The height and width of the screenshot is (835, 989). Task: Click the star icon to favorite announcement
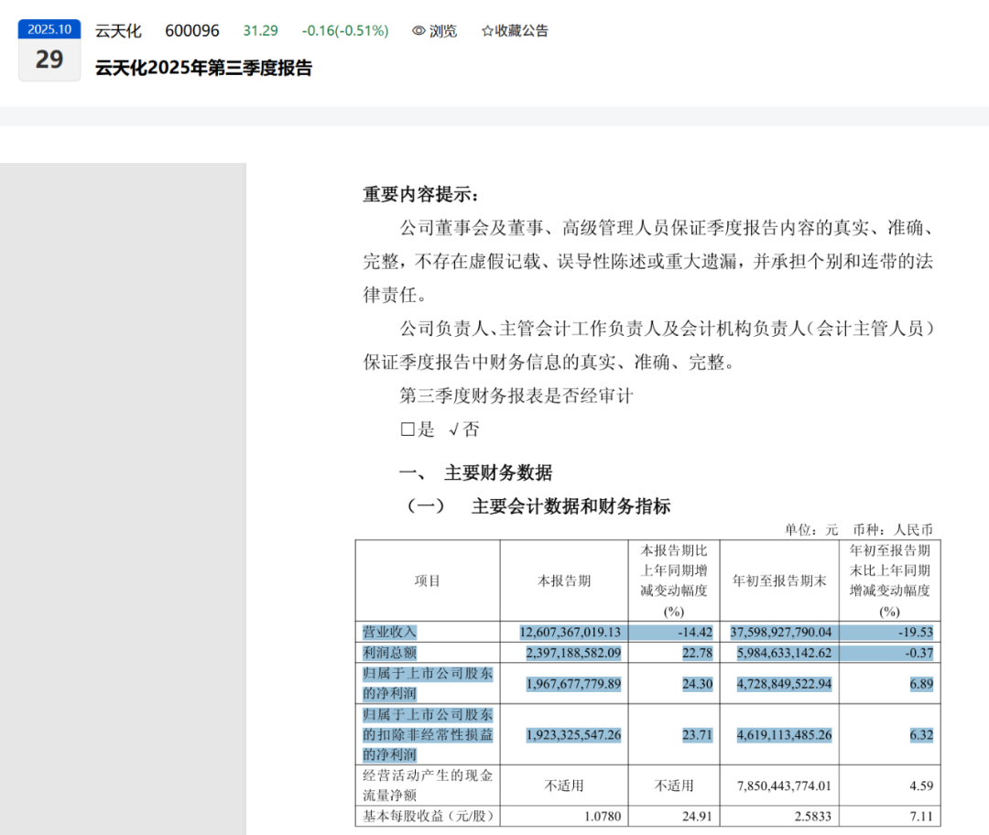point(487,31)
